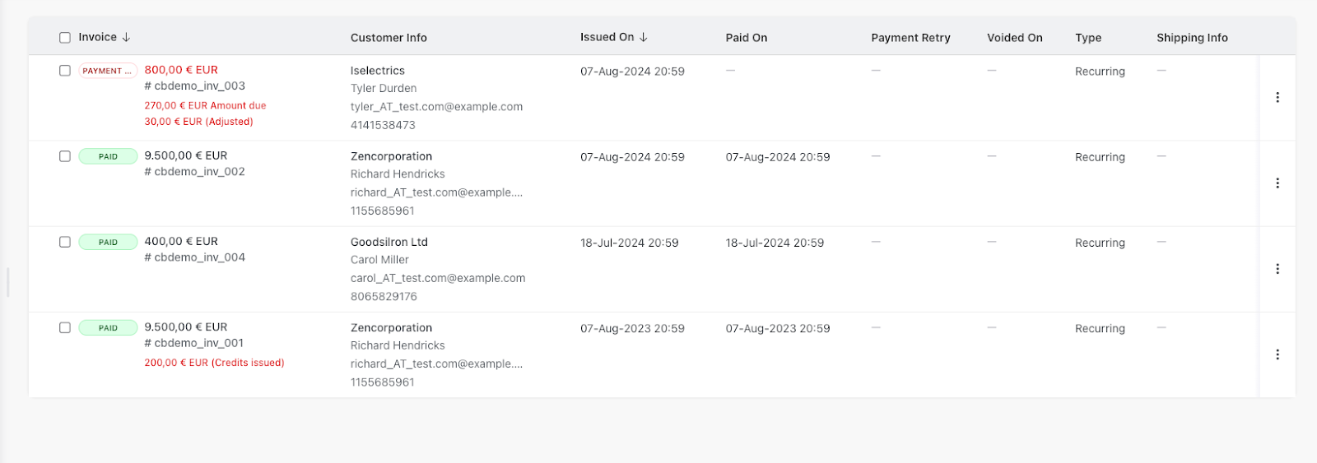This screenshot has width=1317, height=463.
Task: Check the box for invoice cbdemo_inv_003
Action: tap(65, 71)
